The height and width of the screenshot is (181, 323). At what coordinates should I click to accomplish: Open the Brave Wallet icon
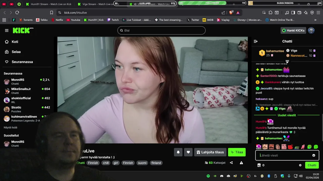click(300, 13)
